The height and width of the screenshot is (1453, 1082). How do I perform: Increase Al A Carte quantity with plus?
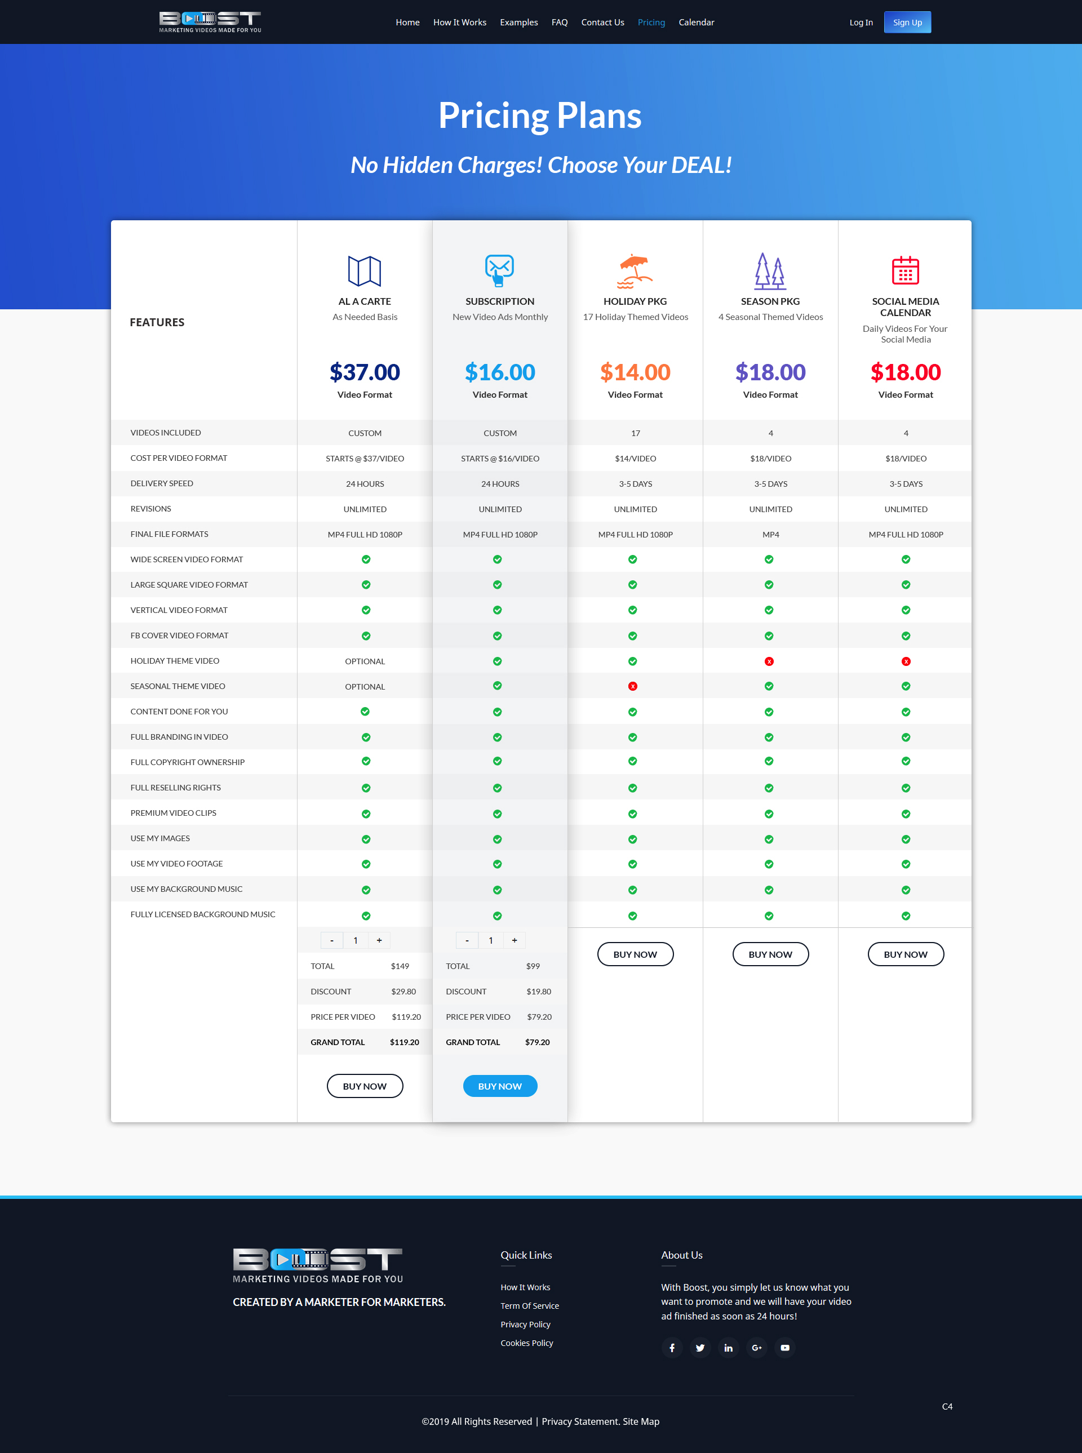point(379,940)
